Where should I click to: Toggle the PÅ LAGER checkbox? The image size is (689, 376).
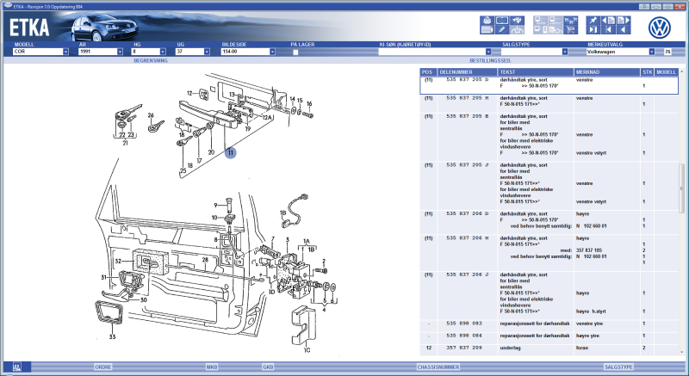pyautogui.click(x=295, y=52)
